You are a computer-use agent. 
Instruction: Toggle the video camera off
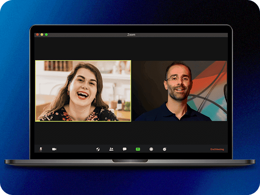coord(54,149)
